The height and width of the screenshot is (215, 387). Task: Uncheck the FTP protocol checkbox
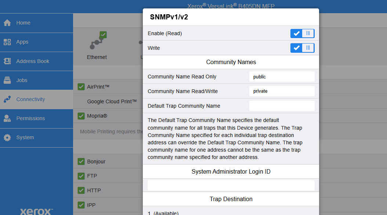pyautogui.click(x=82, y=176)
